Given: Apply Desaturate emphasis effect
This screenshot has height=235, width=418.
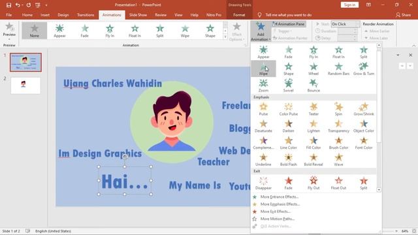Looking at the screenshot, I should (x=263, y=126).
